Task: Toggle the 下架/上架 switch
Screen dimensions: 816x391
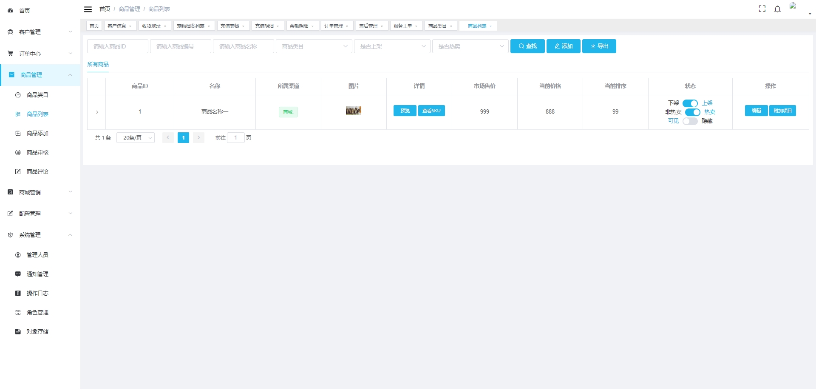Action: (x=690, y=103)
